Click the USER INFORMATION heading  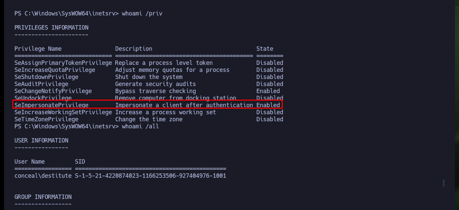coord(41,140)
